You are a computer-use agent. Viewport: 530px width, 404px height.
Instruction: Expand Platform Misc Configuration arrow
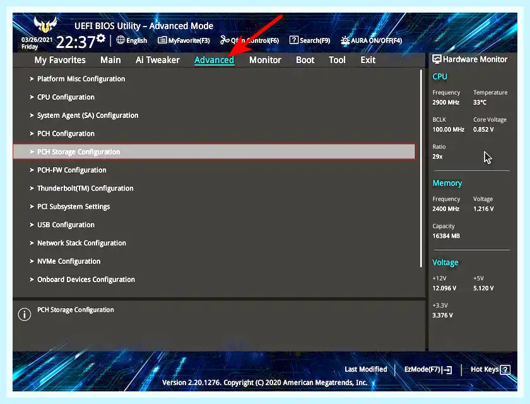(x=32, y=79)
